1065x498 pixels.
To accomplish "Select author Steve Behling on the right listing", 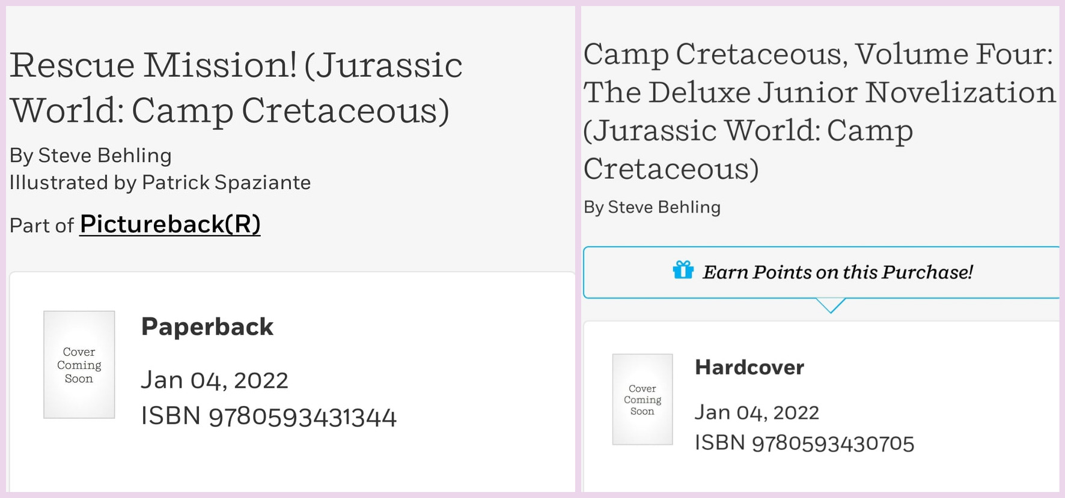I will tap(652, 207).
